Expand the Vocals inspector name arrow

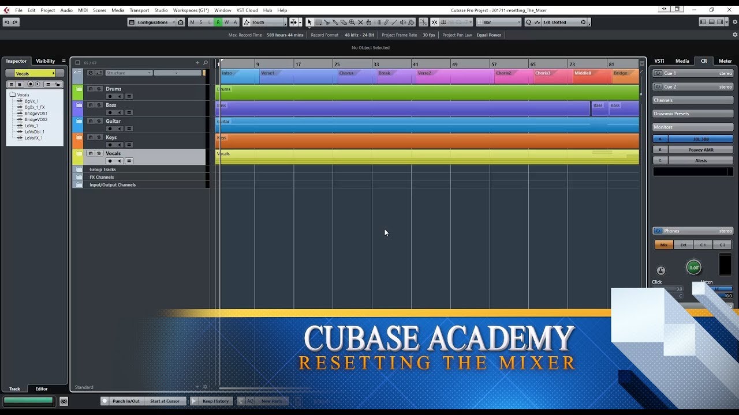pyautogui.click(x=53, y=73)
